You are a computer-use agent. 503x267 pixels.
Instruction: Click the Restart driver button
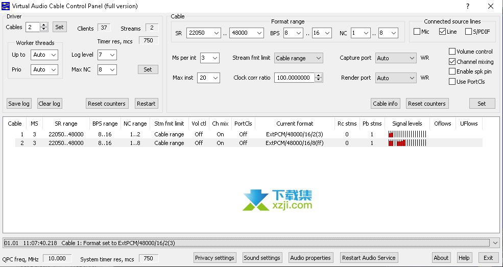(146, 104)
